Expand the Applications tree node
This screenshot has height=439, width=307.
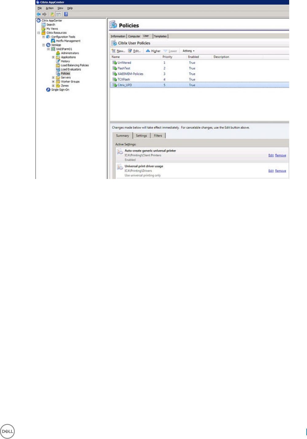tap(53, 57)
